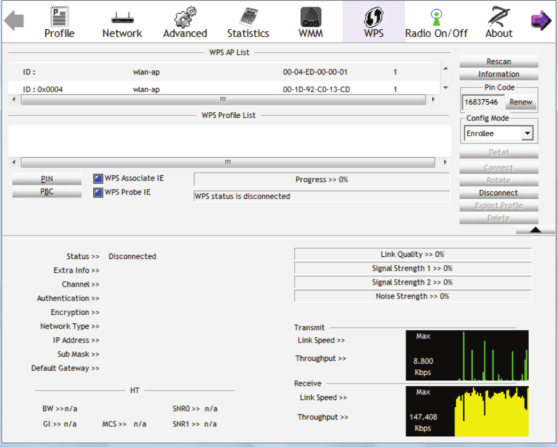This screenshot has height=447, width=558.
Task: Click the 'Disconnected' status value
Action: pos(132,256)
